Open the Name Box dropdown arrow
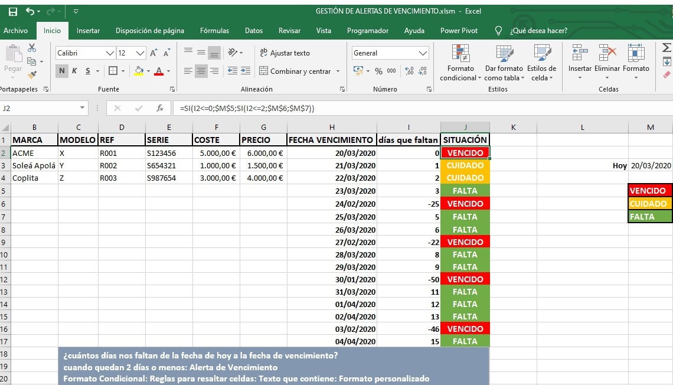 coord(82,108)
